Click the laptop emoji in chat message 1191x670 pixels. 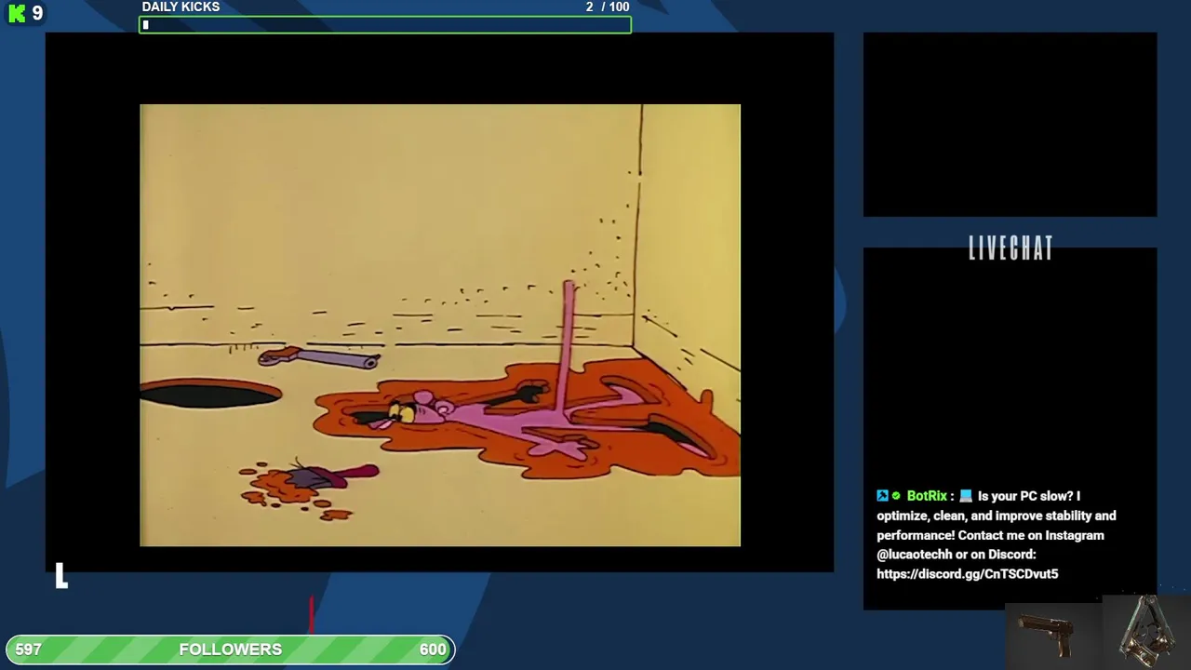[966, 496]
